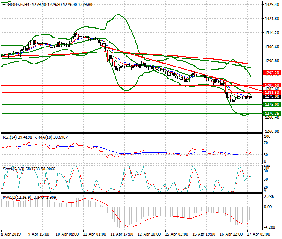Select the green 1275.00 support tag
282x239 pixels.
(x=272, y=104)
